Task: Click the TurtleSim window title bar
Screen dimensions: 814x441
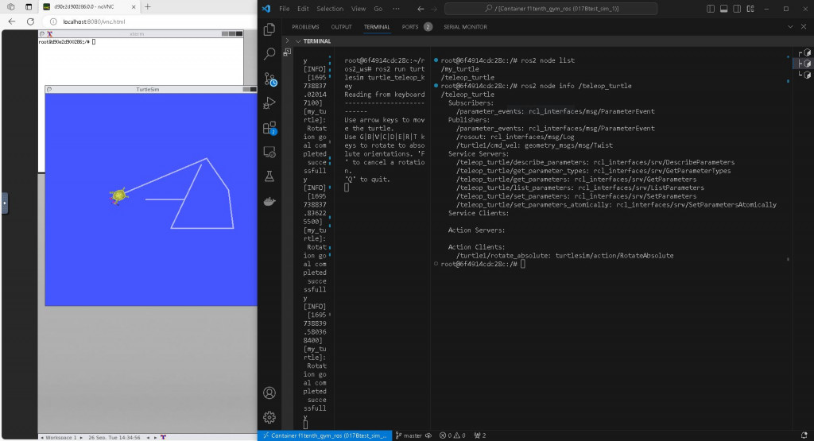Action: 150,89
